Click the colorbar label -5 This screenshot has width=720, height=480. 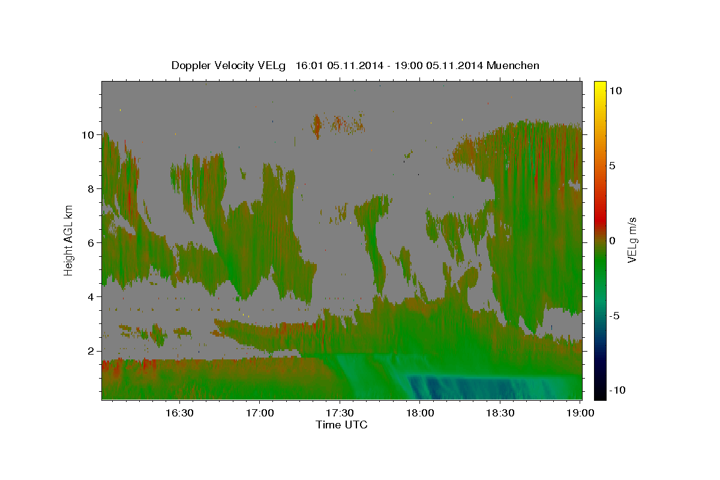[615, 316]
